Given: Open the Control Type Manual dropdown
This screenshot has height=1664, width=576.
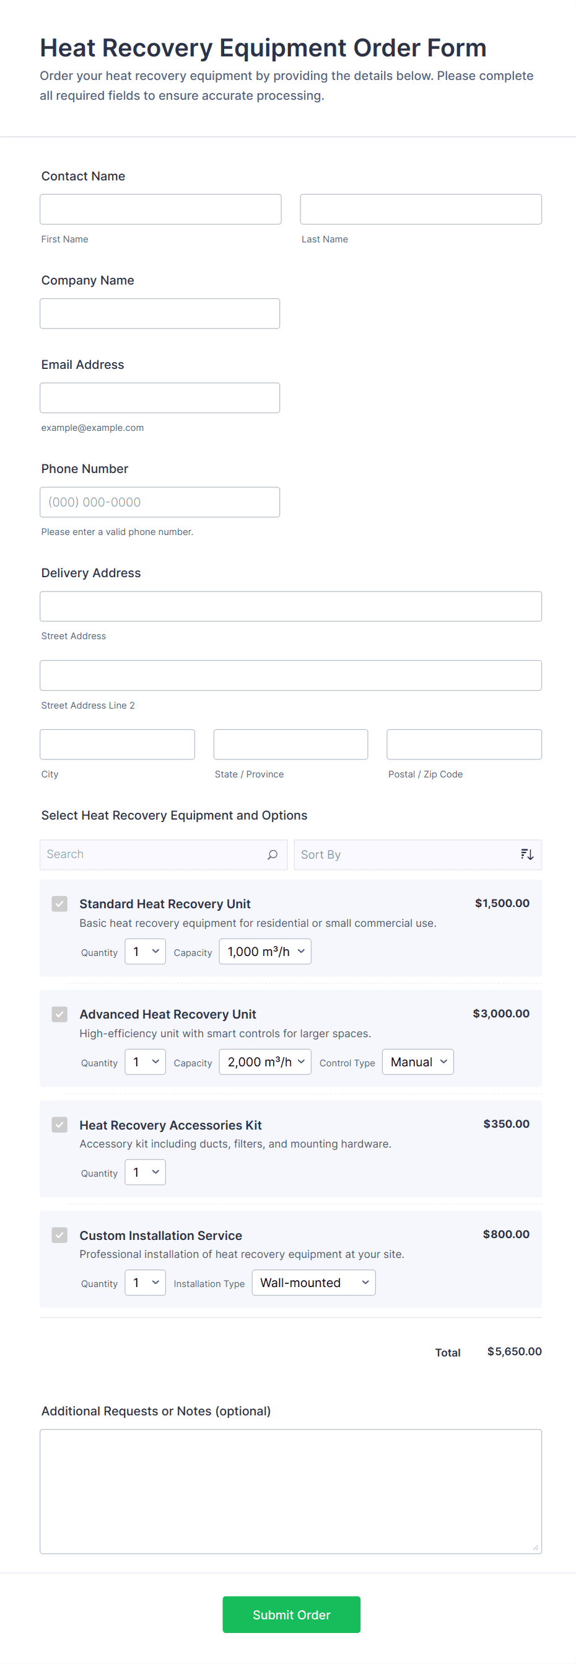Looking at the screenshot, I should click(x=417, y=1062).
